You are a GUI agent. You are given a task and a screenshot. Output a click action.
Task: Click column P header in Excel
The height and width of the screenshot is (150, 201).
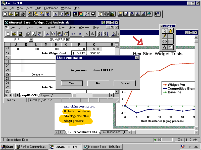pyautogui.click(x=79, y=44)
